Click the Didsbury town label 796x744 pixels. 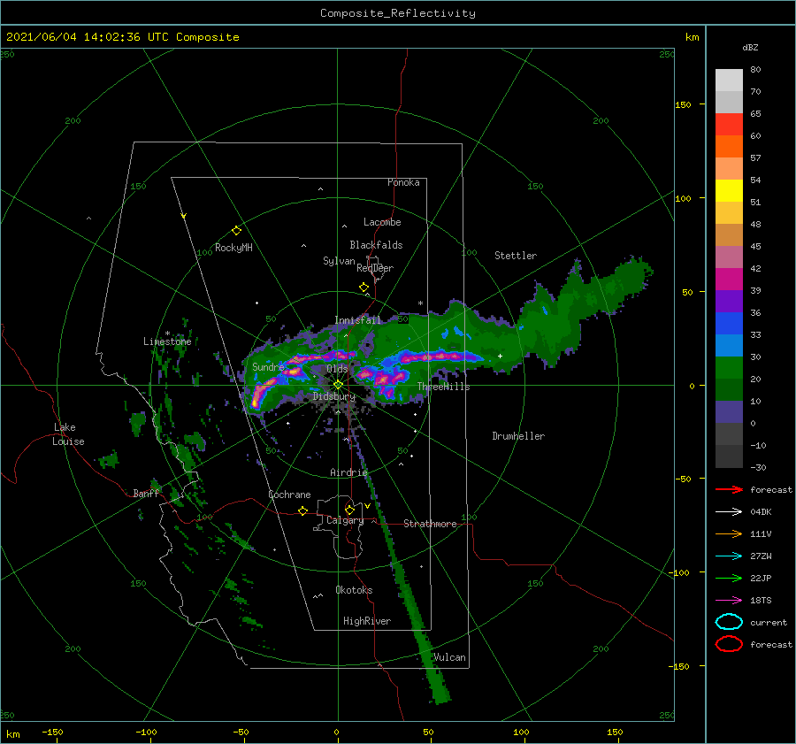point(334,396)
